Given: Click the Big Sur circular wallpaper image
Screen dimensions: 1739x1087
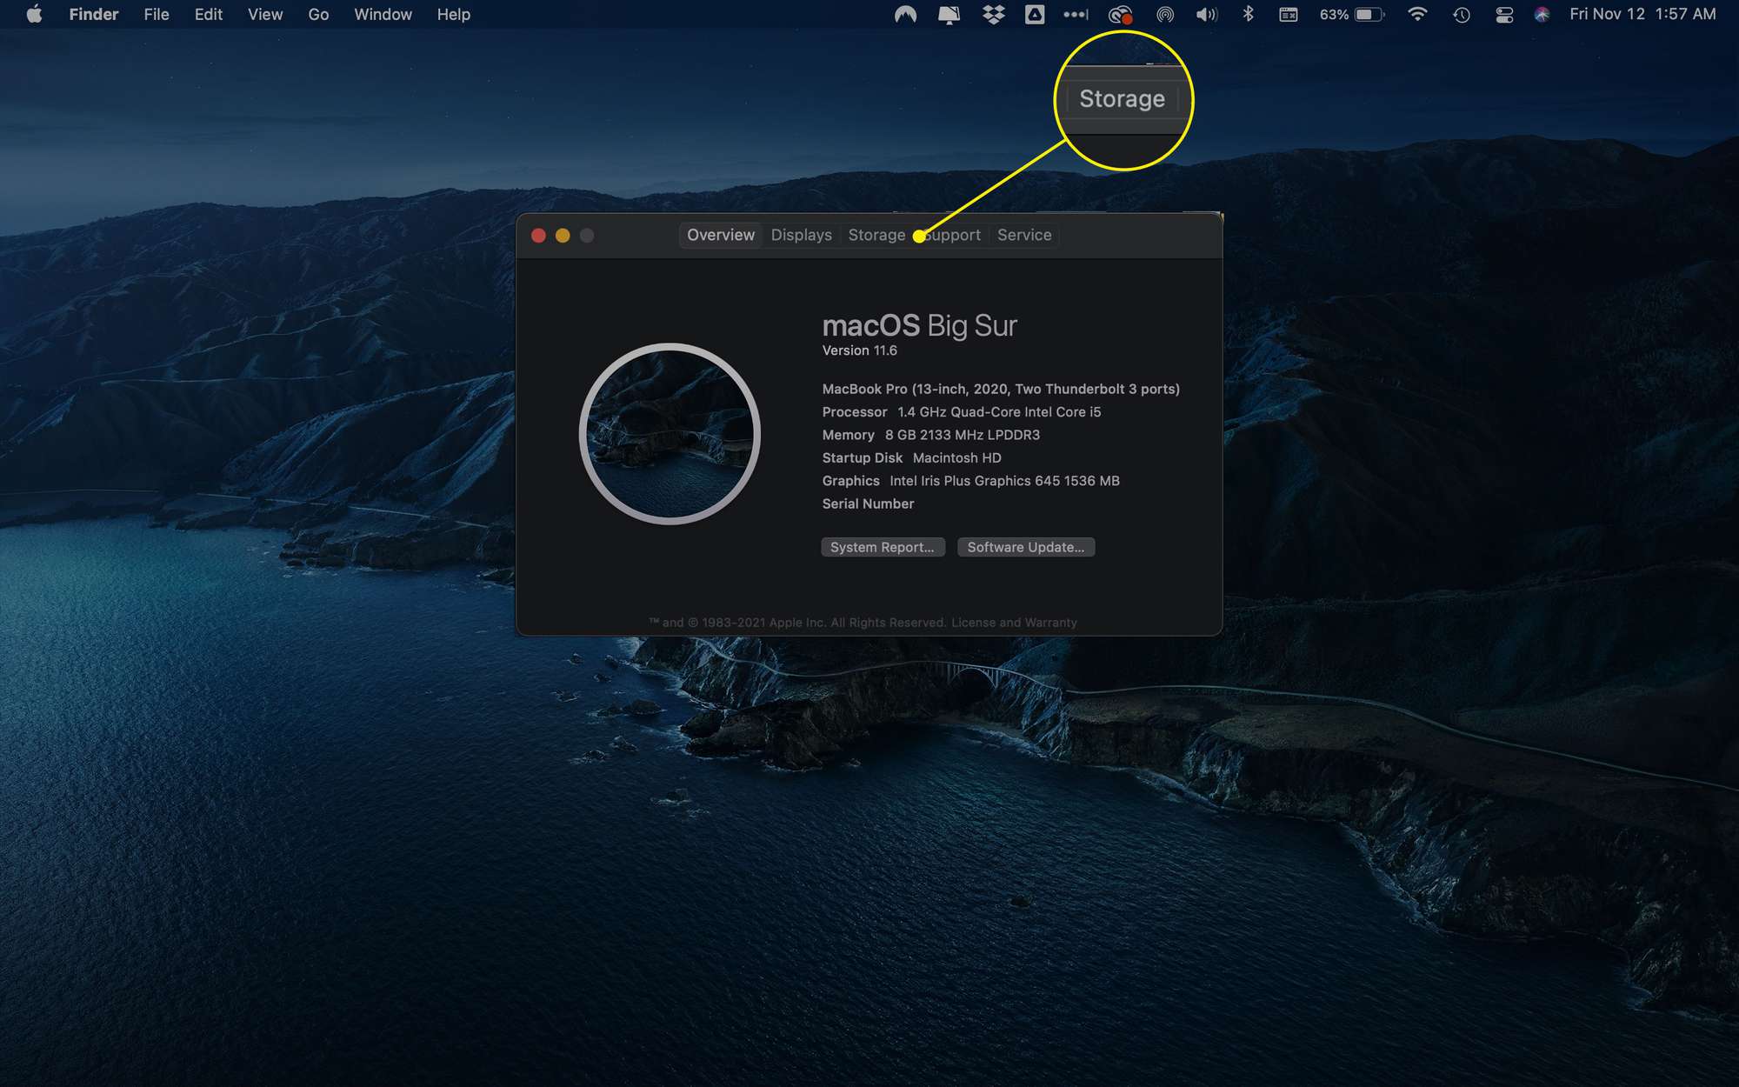Looking at the screenshot, I should click(x=670, y=434).
